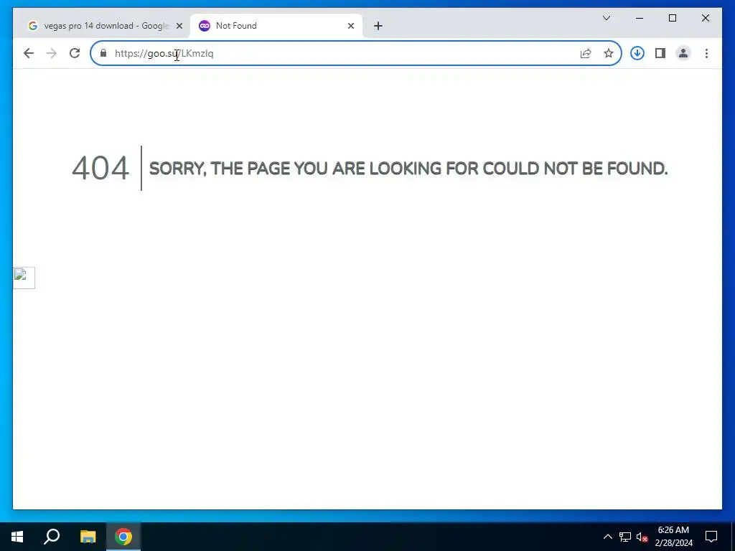Close the Chrome window
The image size is (735, 551).
705,18
